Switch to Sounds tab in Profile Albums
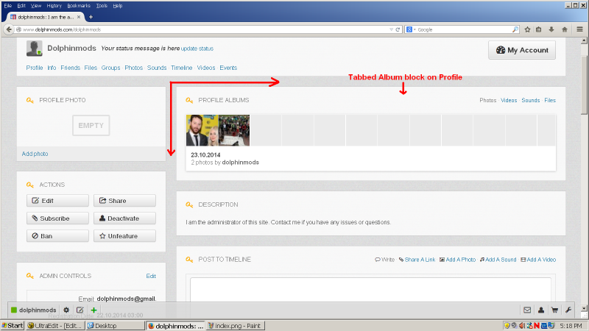 tap(530, 100)
